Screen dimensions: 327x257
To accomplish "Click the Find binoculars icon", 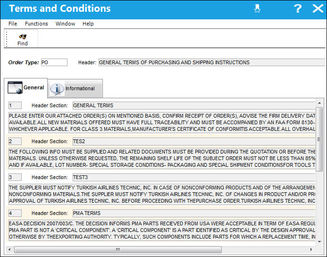I will point(23,36).
